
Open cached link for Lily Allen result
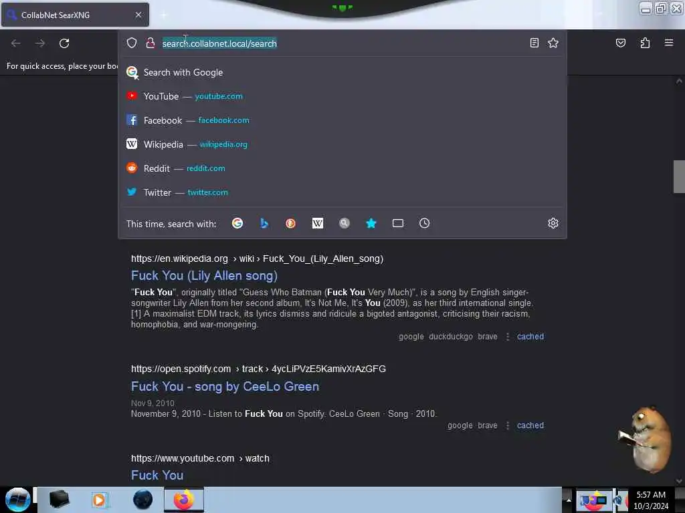click(x=530, y=337)
